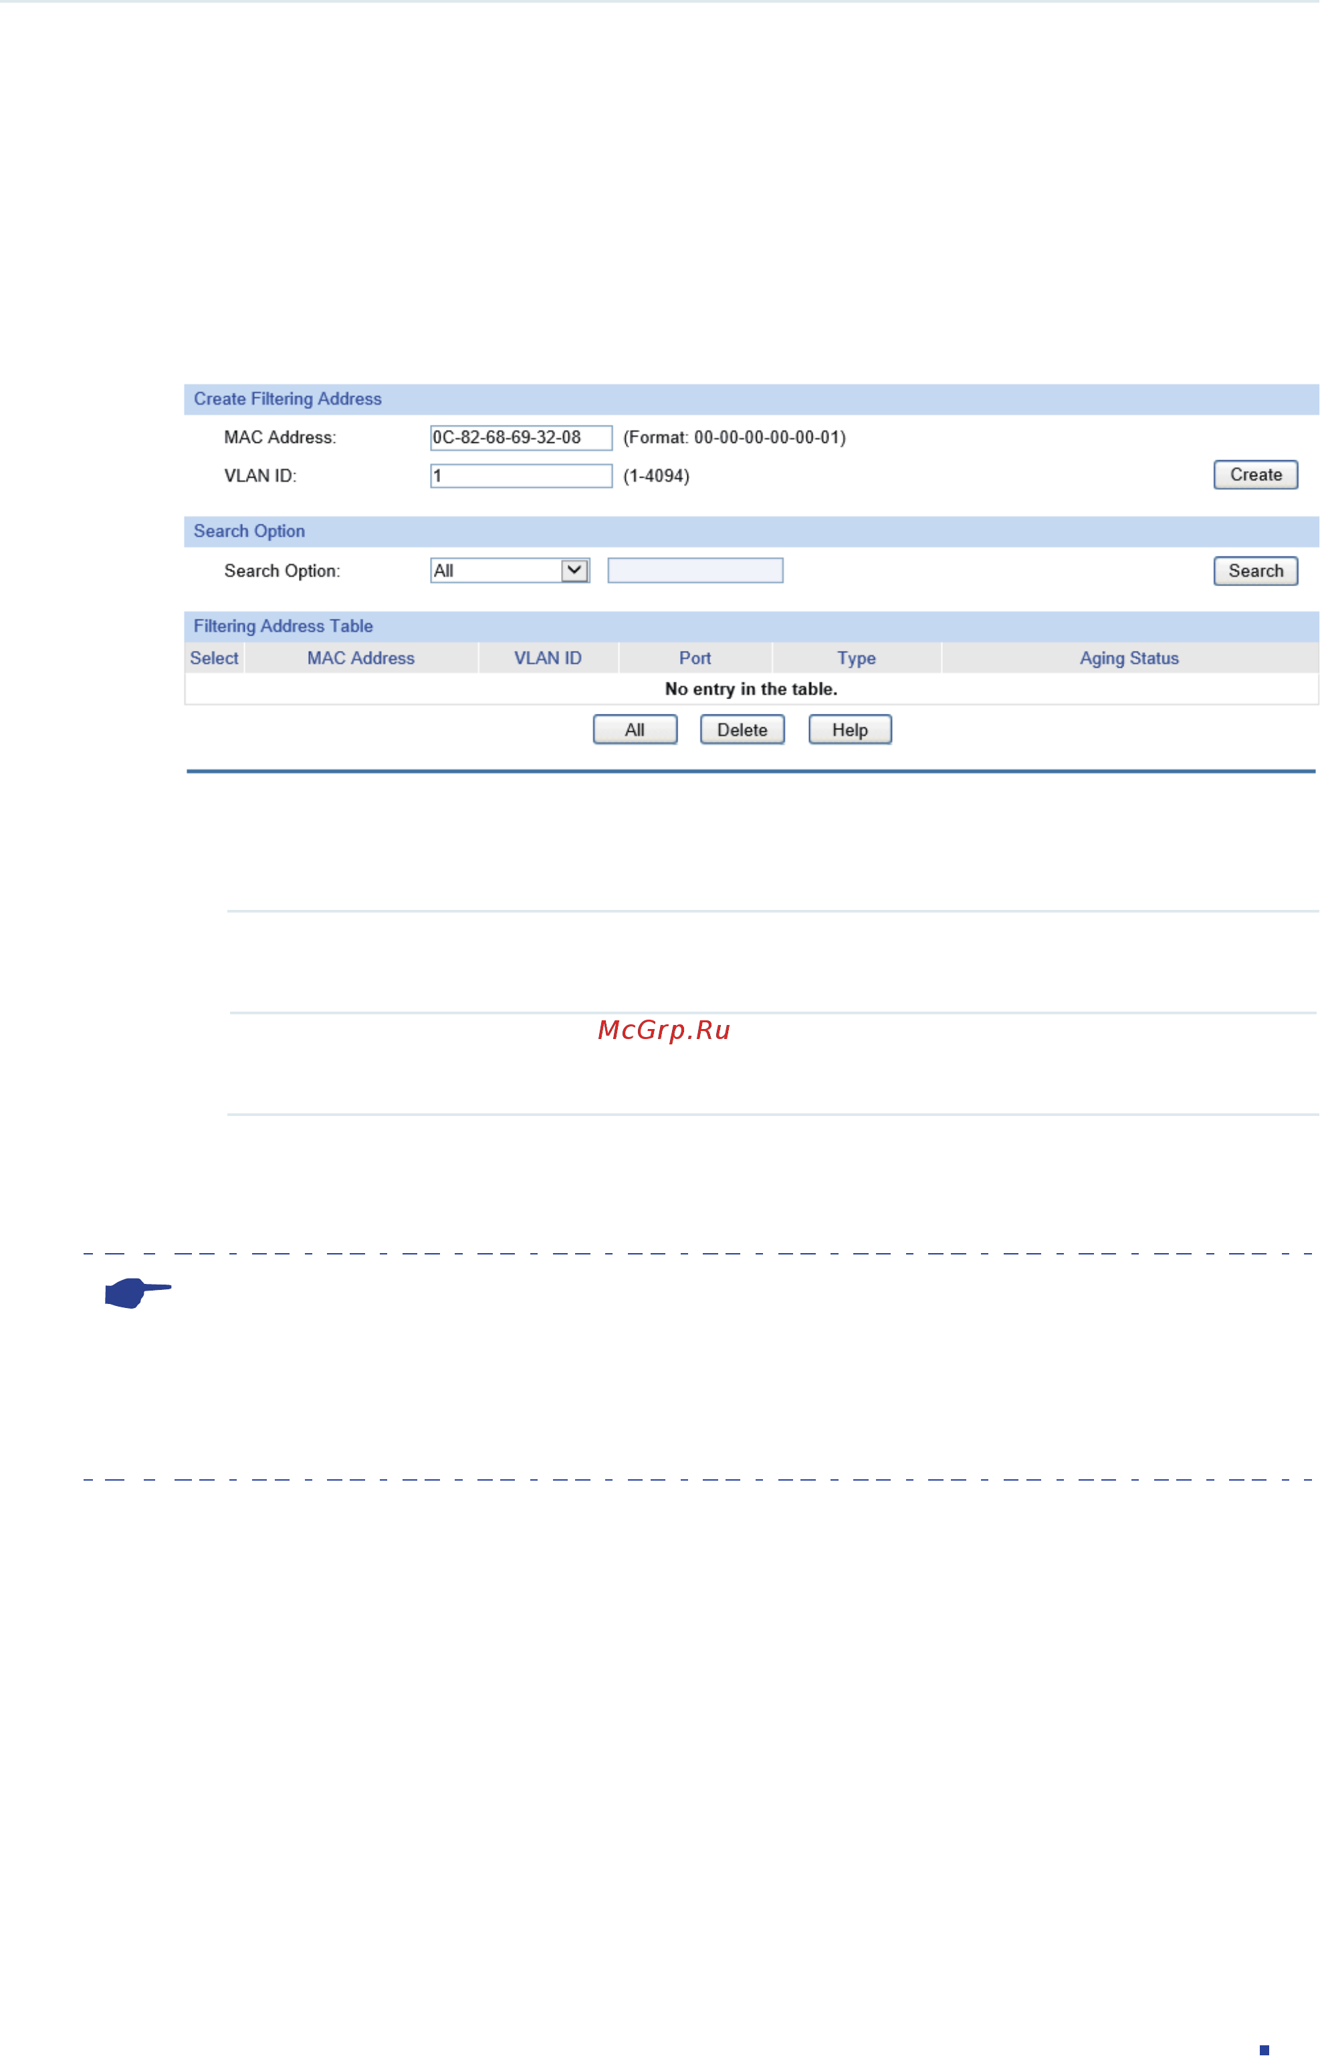Viewport: 1320px width, 2058px height.
Task: Click the Port column header
Action: point(695,658)
